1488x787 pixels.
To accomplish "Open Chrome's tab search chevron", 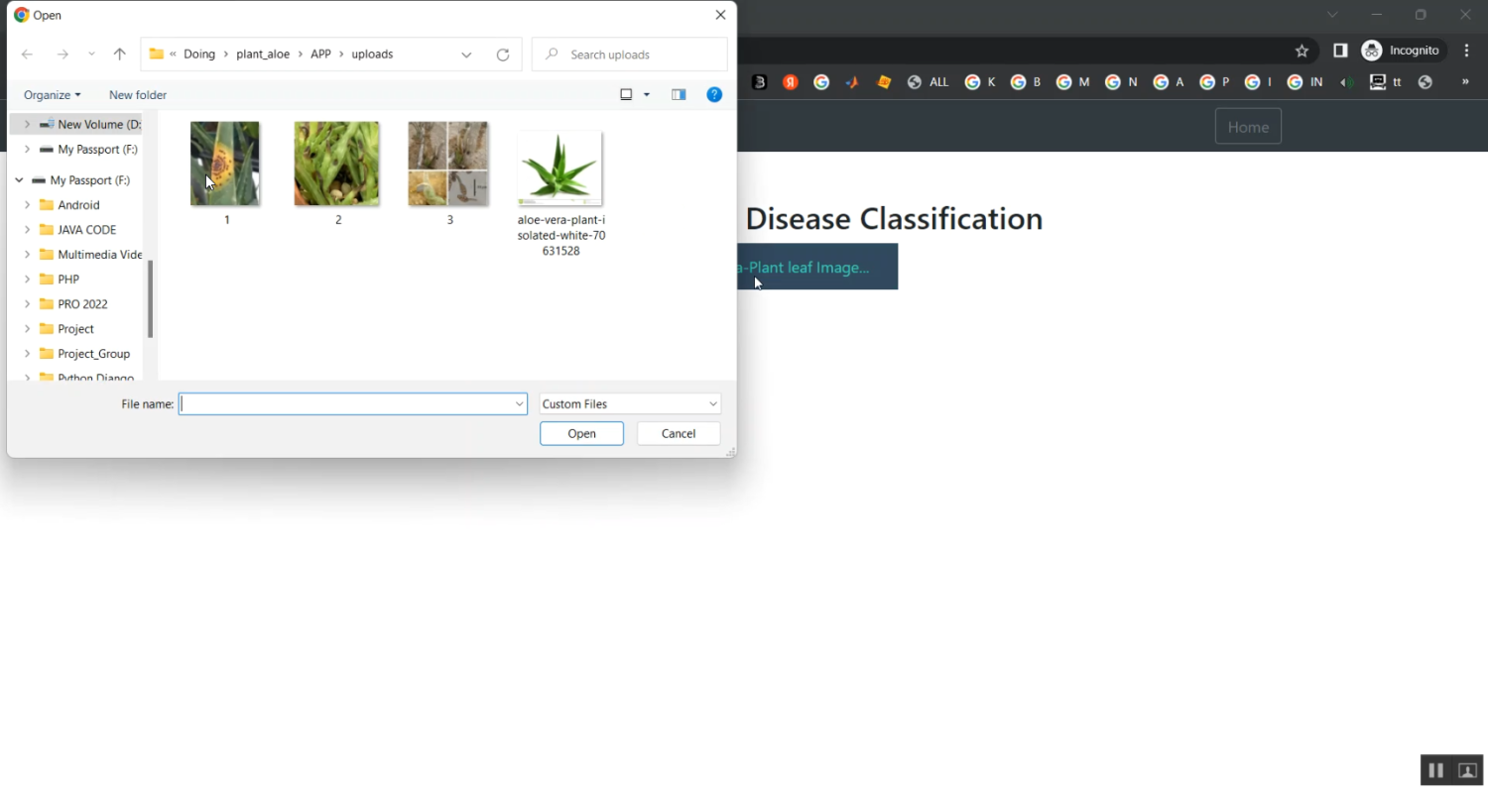I will coord(1332,15).
